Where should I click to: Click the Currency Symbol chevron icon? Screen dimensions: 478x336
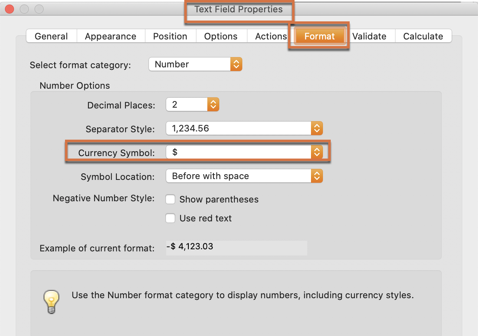(x=317, y=152)
